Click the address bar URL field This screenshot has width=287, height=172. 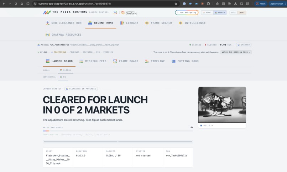106,4
